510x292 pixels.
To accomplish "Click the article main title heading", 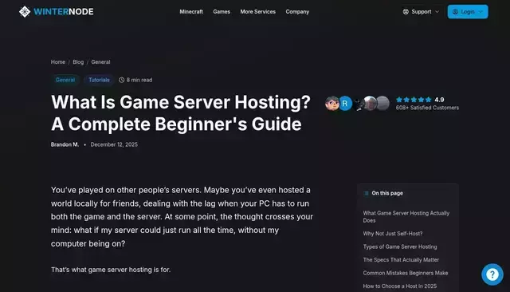I will [x=181, y=113].
